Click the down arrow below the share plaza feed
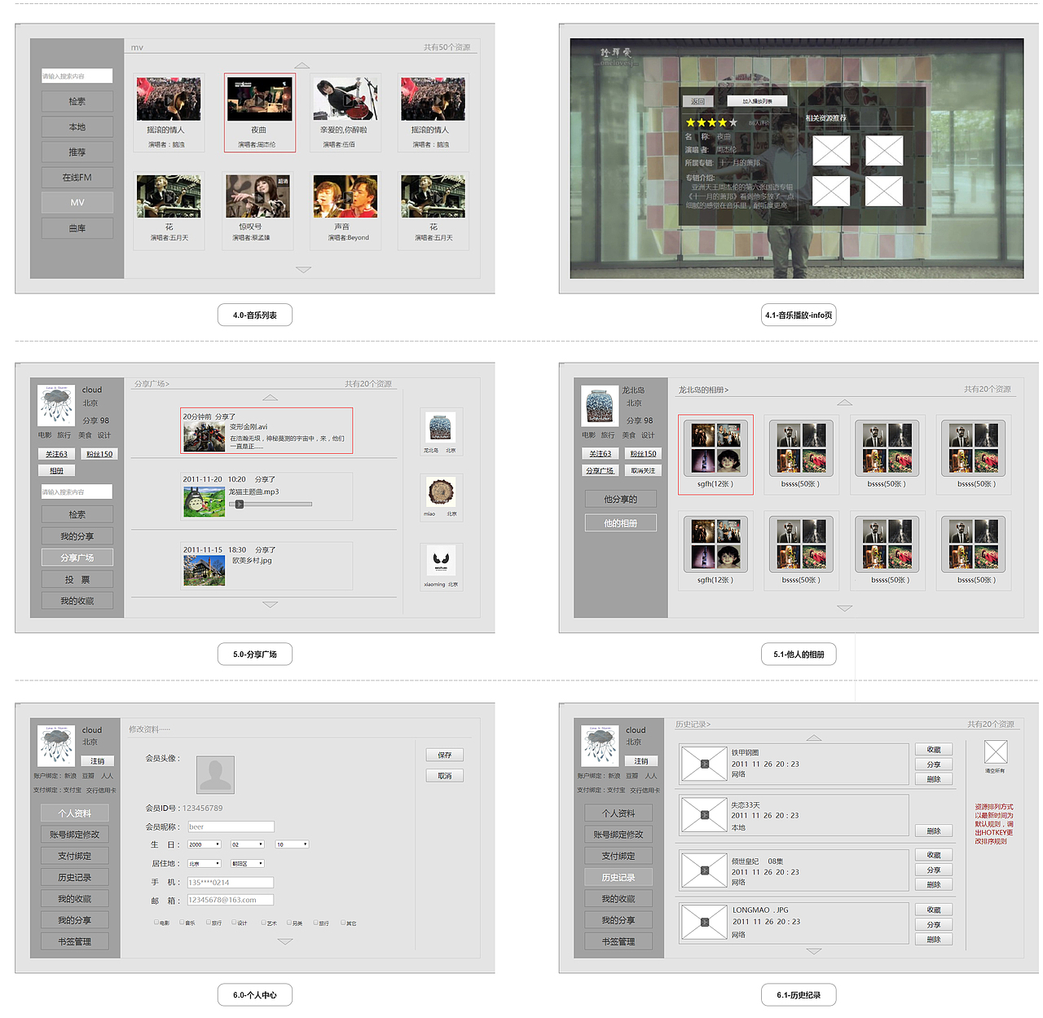1043x1018 pixels. (x=271, y=605)
